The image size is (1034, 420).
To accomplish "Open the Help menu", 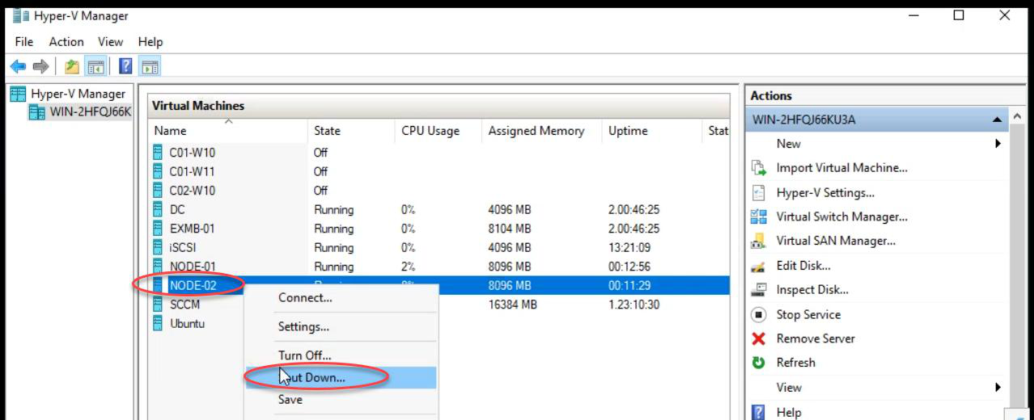I will 150,41.
